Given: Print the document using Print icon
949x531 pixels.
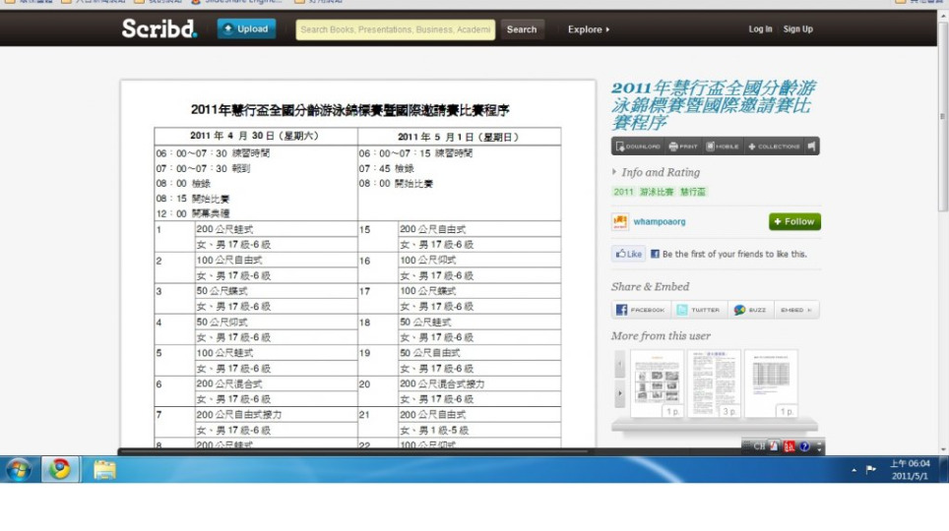Looking at the screenshot, I should 682,147.
